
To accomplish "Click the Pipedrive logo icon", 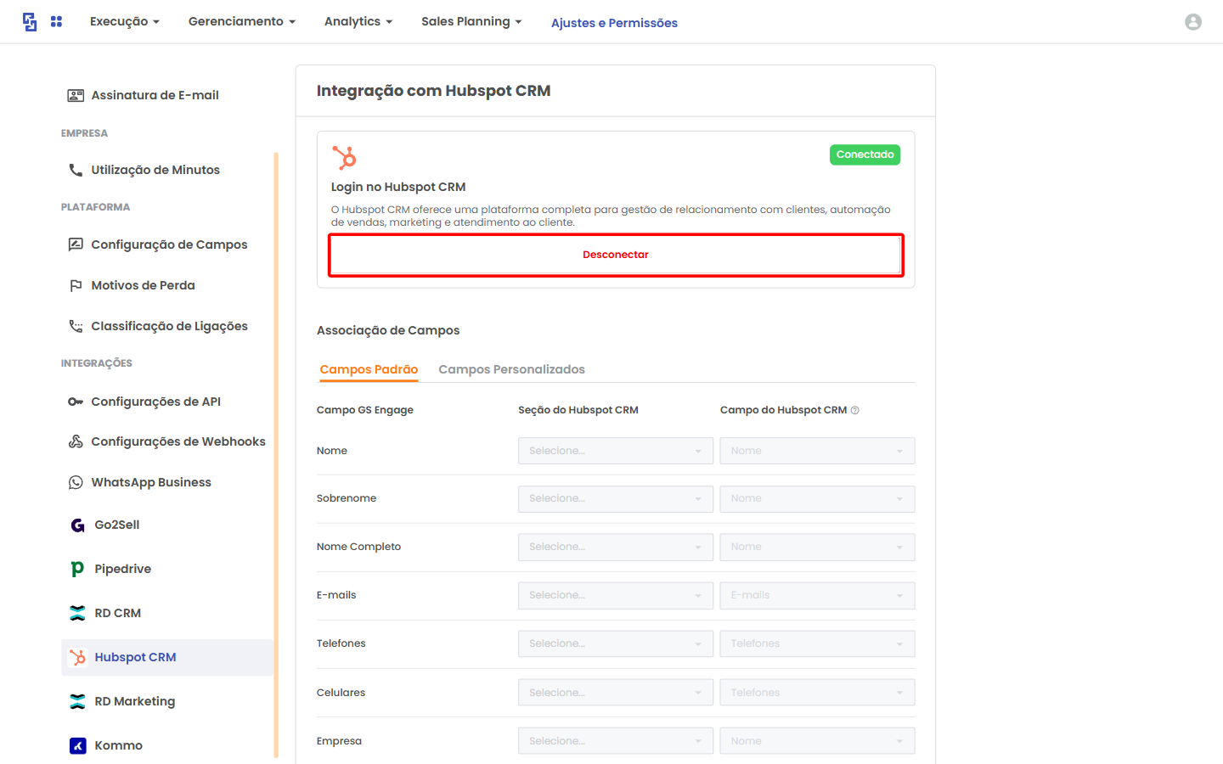I will (x=77, y=569).
